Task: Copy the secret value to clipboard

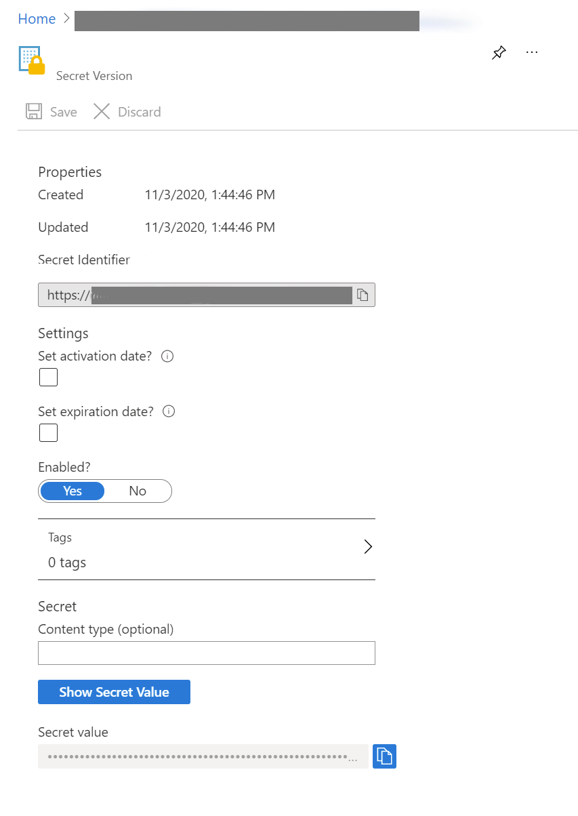Action: (384, 756)
